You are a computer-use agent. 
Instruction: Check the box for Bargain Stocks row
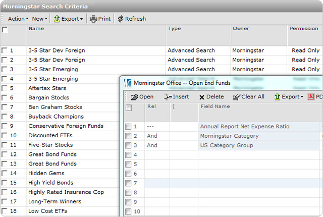click(x=4, y=97)
